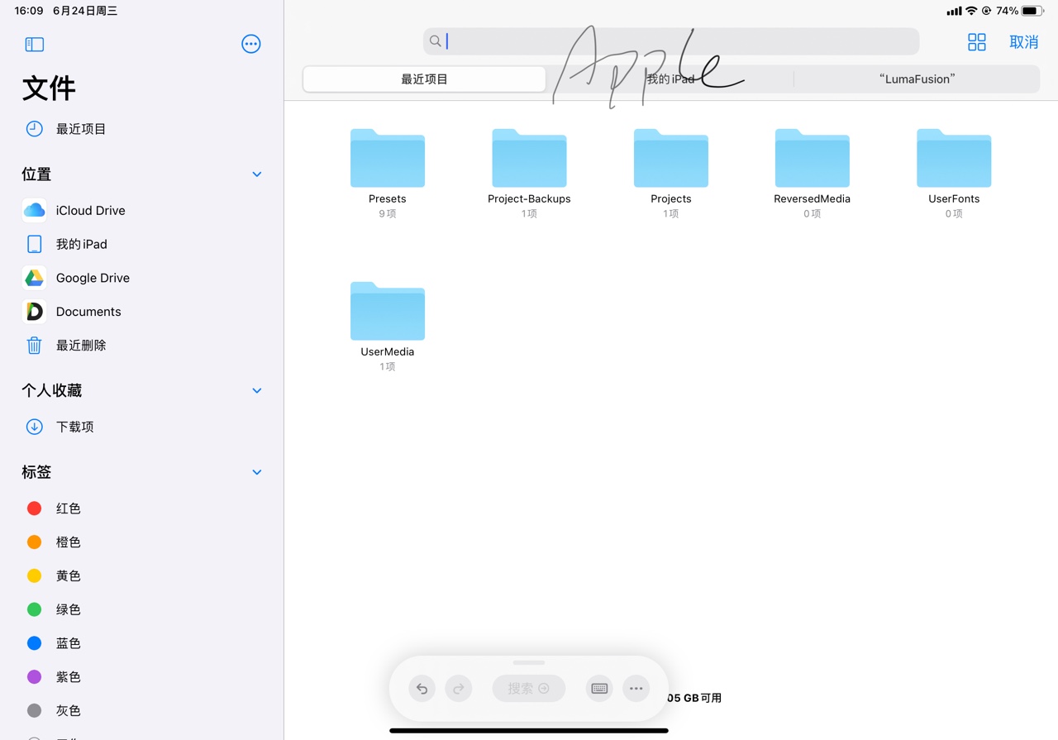Show the keyboard from Scribble toolbar
This screenshot has height=740, width=1058.
click(599, 688)
